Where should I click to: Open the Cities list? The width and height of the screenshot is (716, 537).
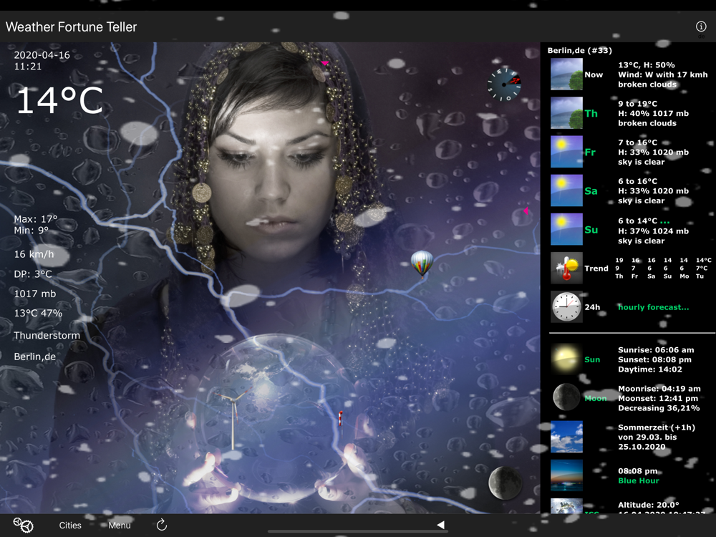[x=70, y=525]
